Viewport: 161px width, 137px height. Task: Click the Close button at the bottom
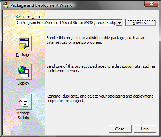120,129
